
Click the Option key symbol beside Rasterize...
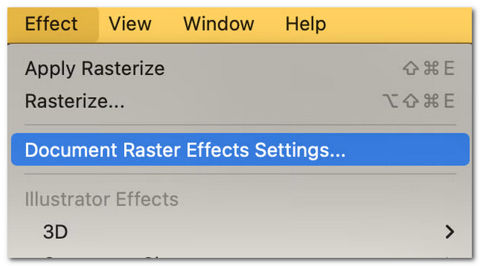pyautogui.click(x=390, y=101)
